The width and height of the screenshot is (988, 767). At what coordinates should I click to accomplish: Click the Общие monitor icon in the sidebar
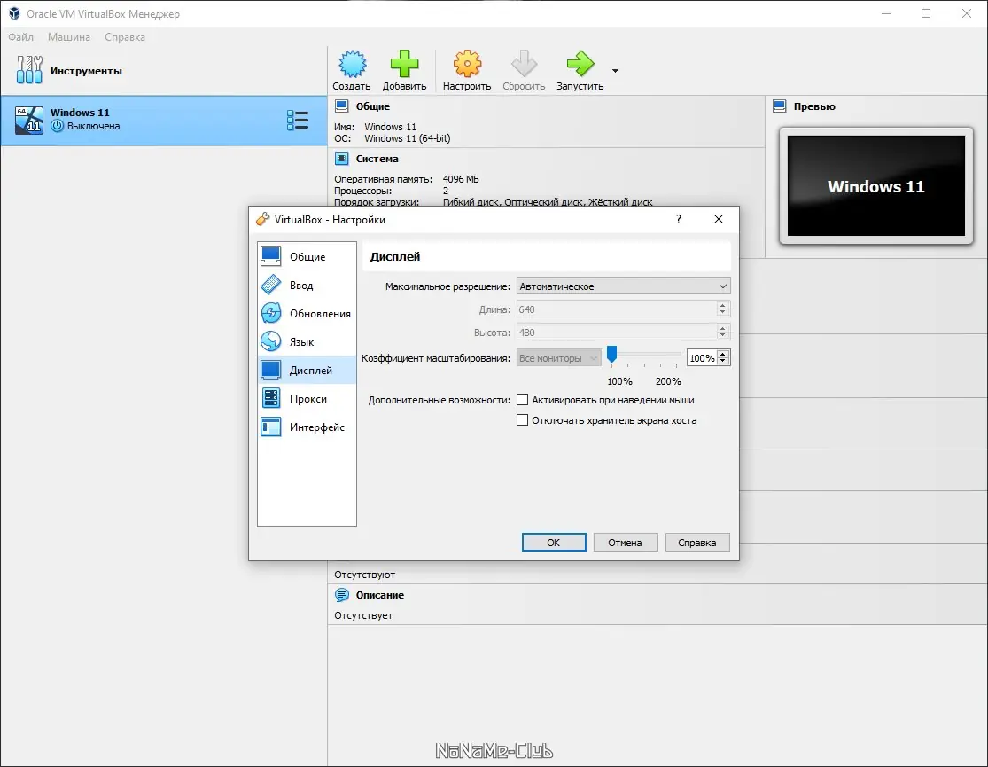click(x=271, y=257)
